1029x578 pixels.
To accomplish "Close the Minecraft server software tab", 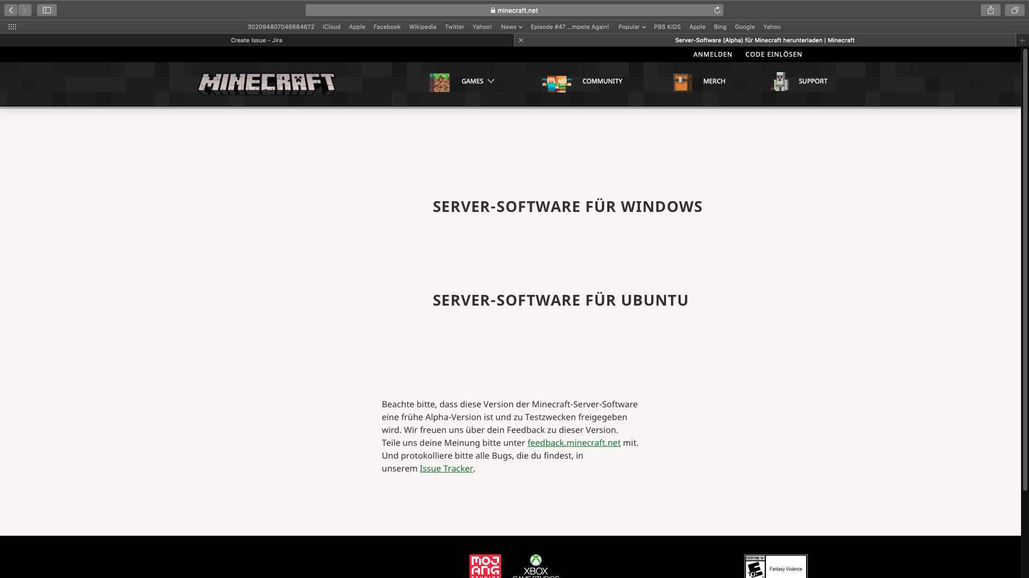I will [x=521, y=40].
